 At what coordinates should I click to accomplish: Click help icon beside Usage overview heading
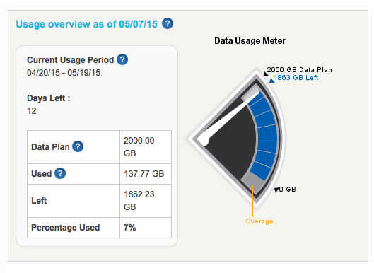coord(168,23)
